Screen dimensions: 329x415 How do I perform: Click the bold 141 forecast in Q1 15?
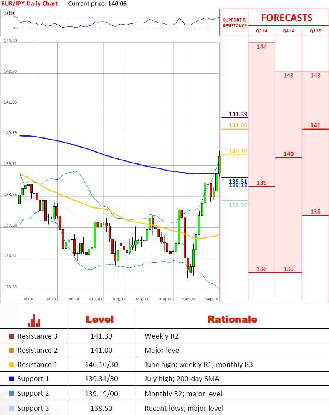coord(316,125)
